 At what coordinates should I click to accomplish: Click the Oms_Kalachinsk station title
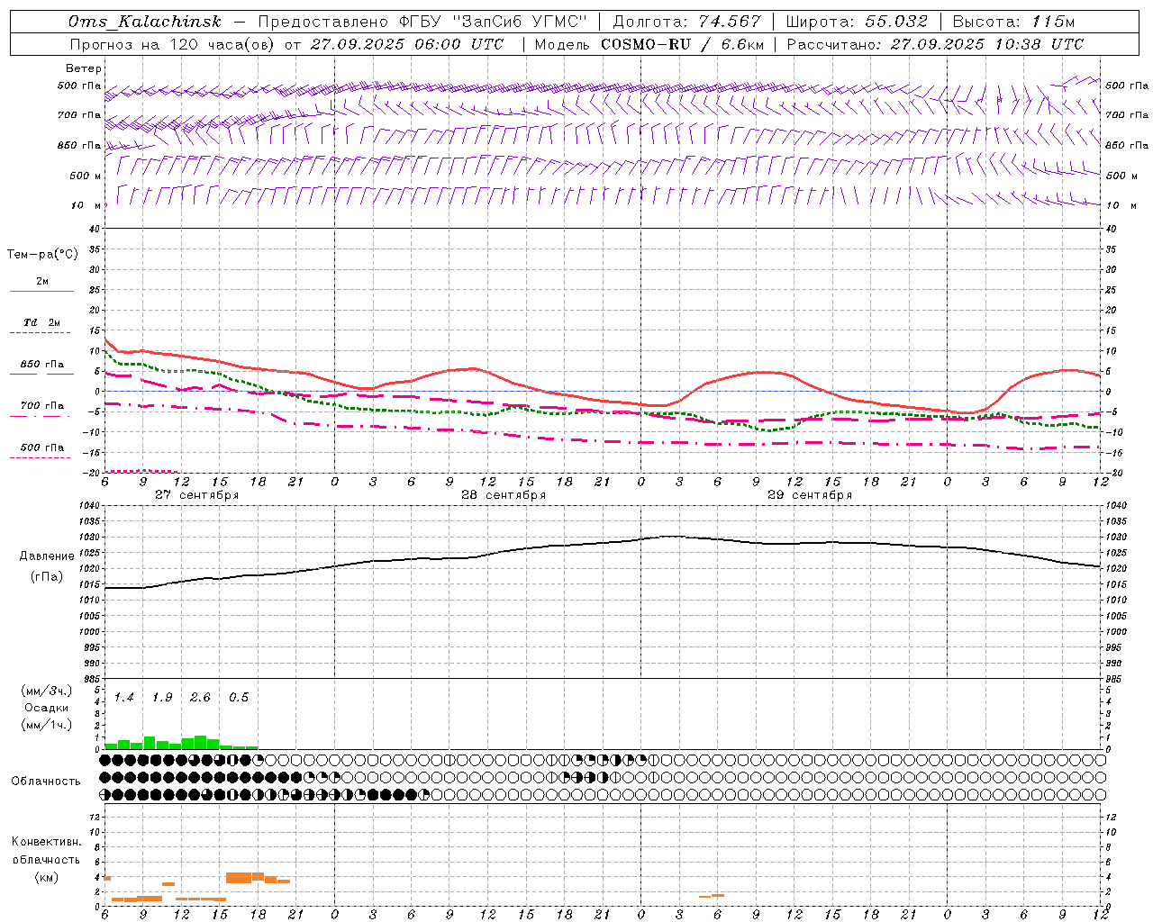click(x=144, y=22)
